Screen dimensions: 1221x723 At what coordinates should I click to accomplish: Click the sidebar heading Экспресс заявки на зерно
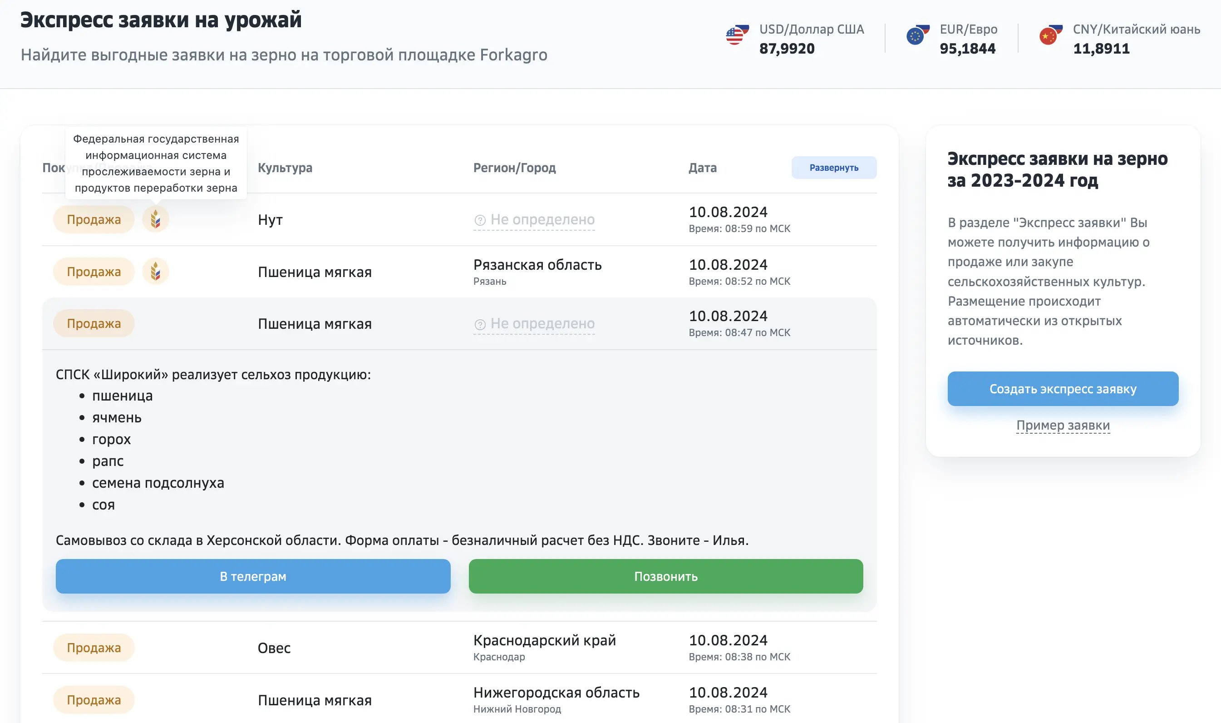[x=1057, y=169]
